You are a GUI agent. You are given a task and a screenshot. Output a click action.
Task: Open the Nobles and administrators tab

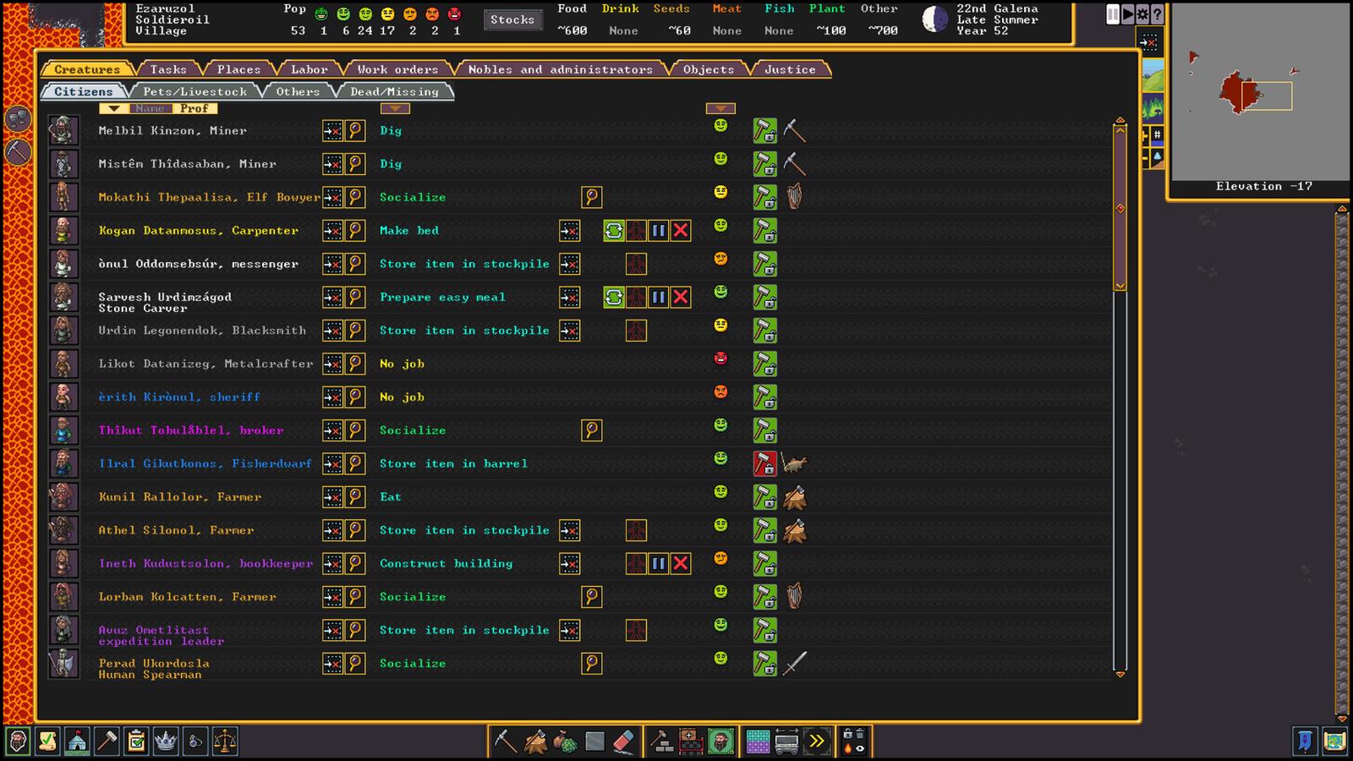pos(561,69)
